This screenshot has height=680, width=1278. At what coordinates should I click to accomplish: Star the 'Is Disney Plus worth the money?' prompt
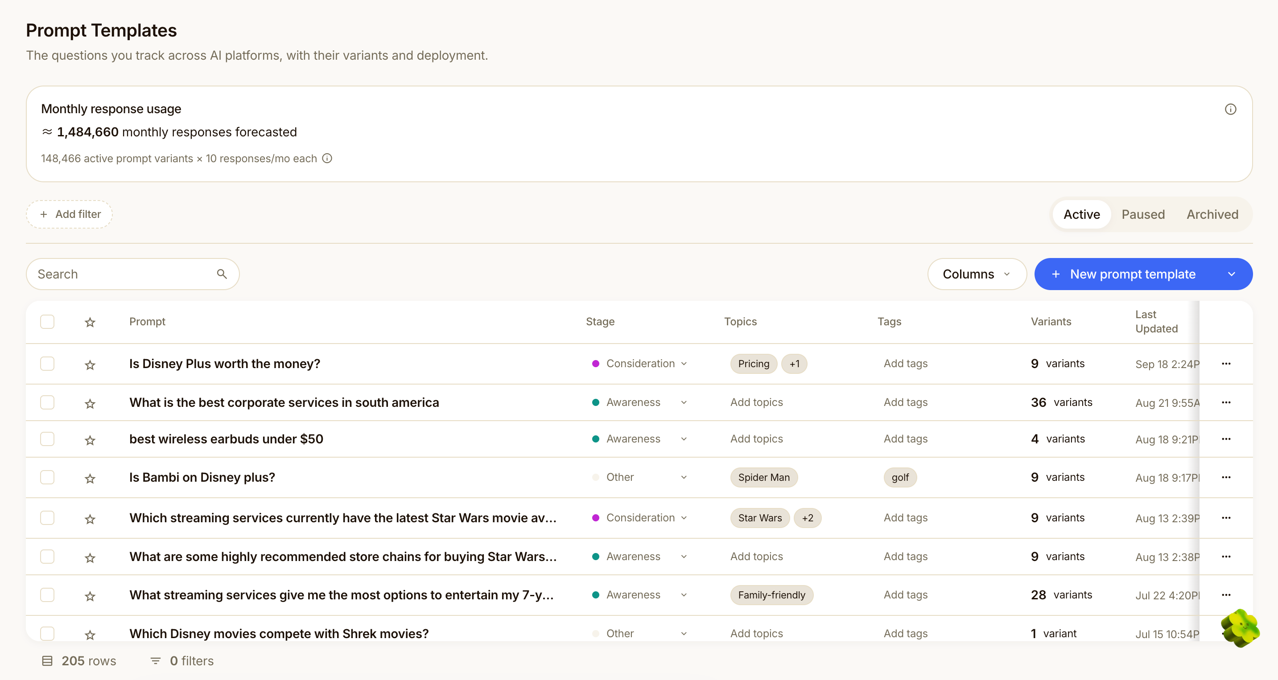tap(90, 365)
